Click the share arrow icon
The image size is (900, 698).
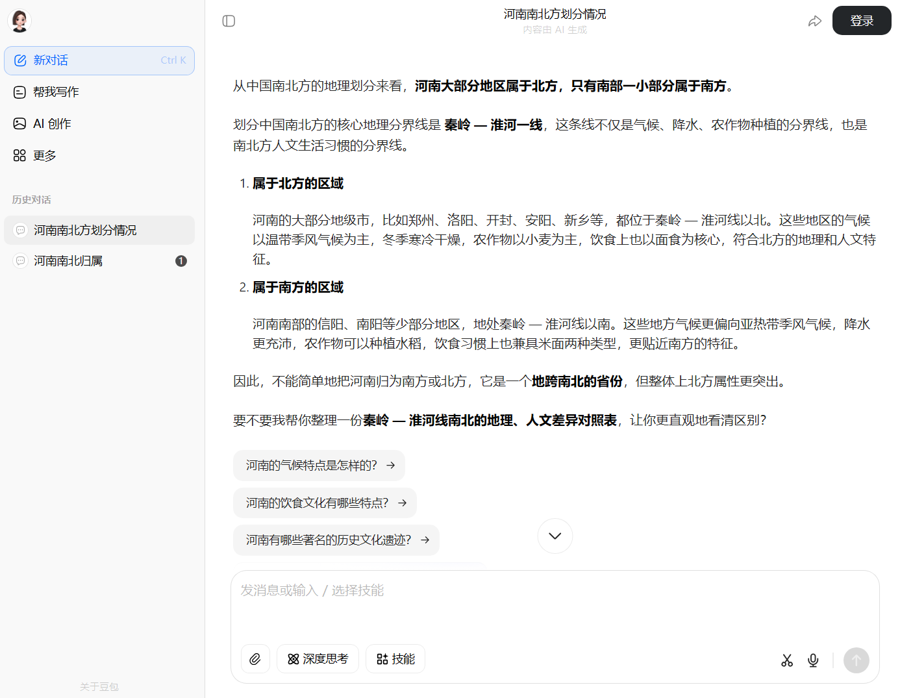[814, 21]
